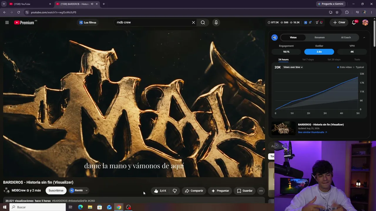Open See similar thumbnails link

pos(312,132)
